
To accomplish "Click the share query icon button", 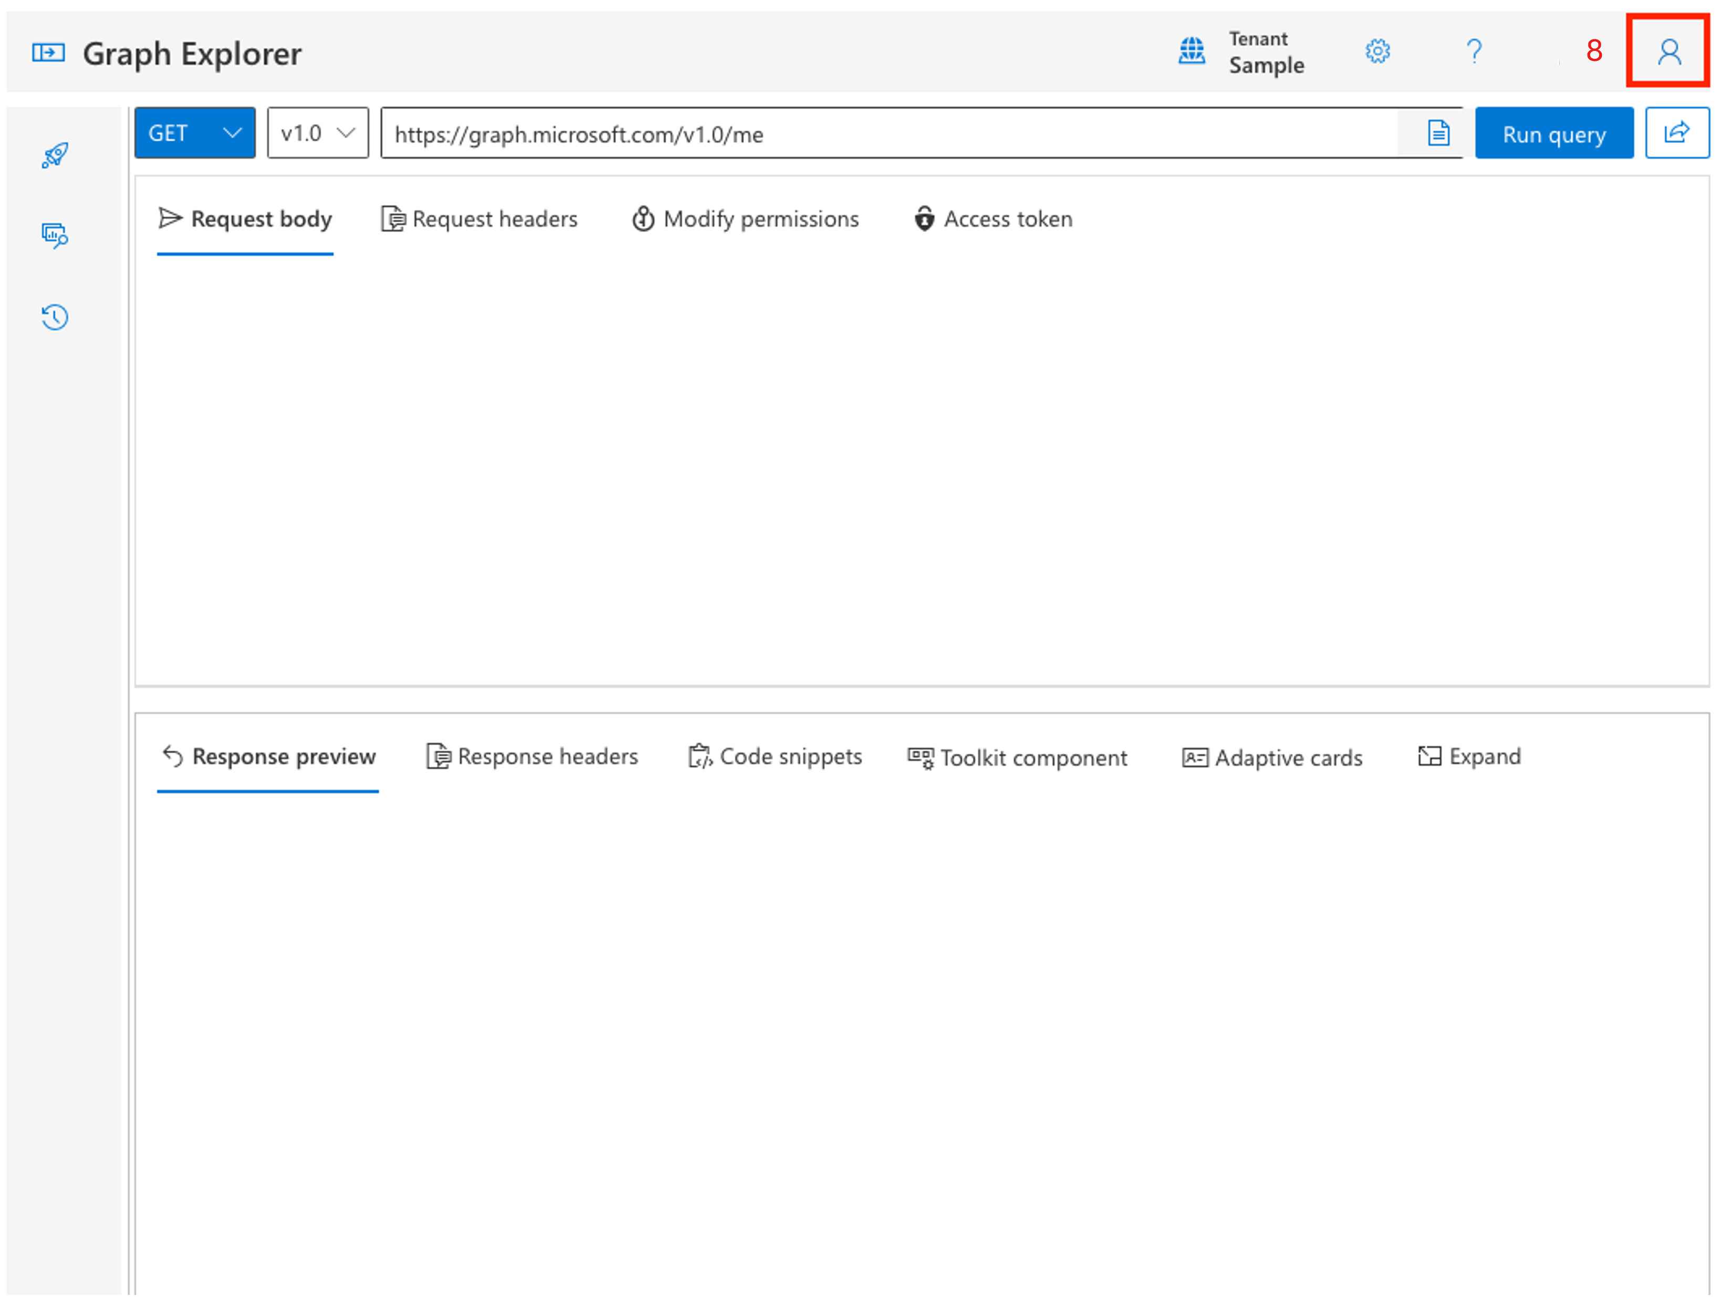I will [1677, 133].
